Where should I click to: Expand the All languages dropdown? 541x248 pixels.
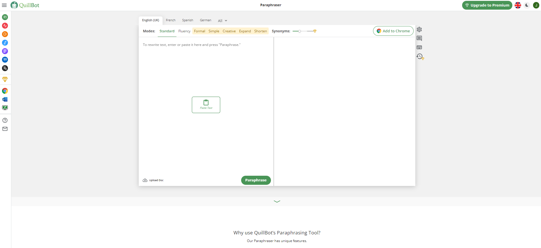pyautogui.click(x=222, y=21)
